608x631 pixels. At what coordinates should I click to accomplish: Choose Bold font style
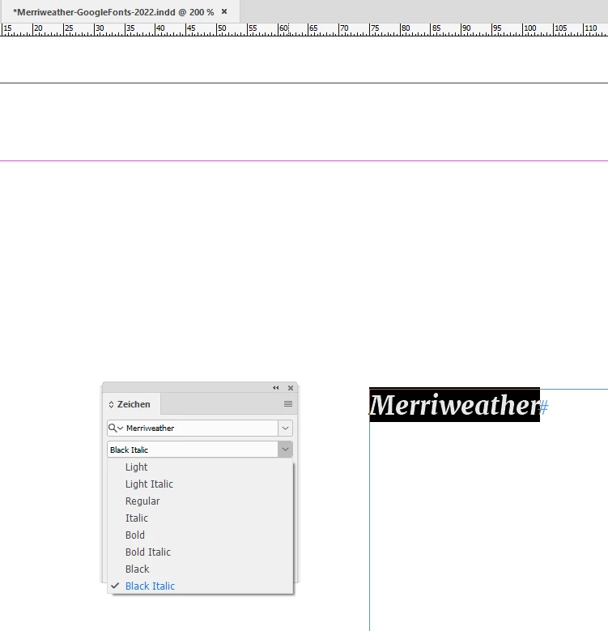pyautogui.click(x=200, y=535)
